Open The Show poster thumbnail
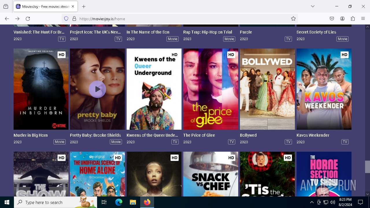The width and height of the screenshot is (370, 208). coord(41,174)
